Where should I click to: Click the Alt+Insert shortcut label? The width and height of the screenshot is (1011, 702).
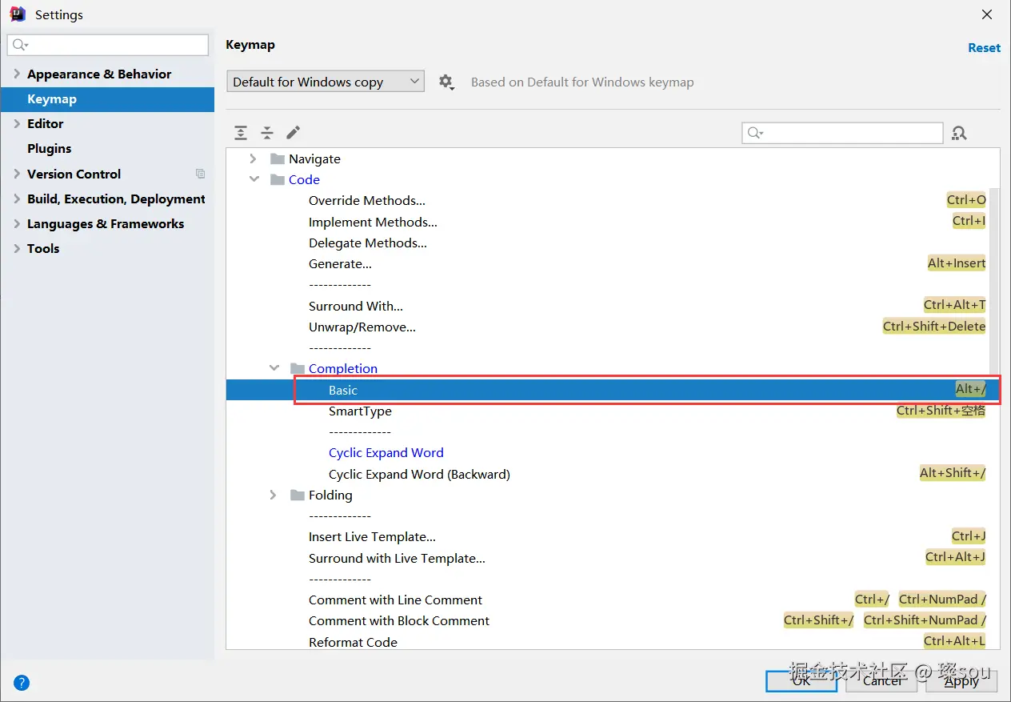tap(957, 263)
